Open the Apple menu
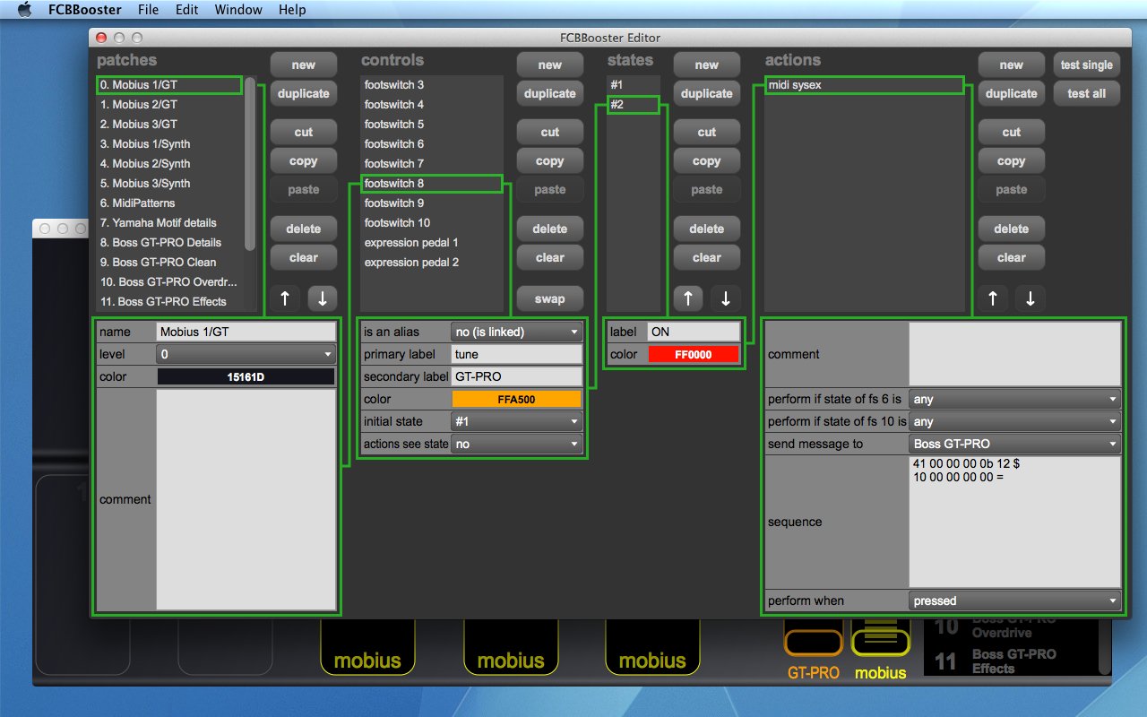 point(24,10)
